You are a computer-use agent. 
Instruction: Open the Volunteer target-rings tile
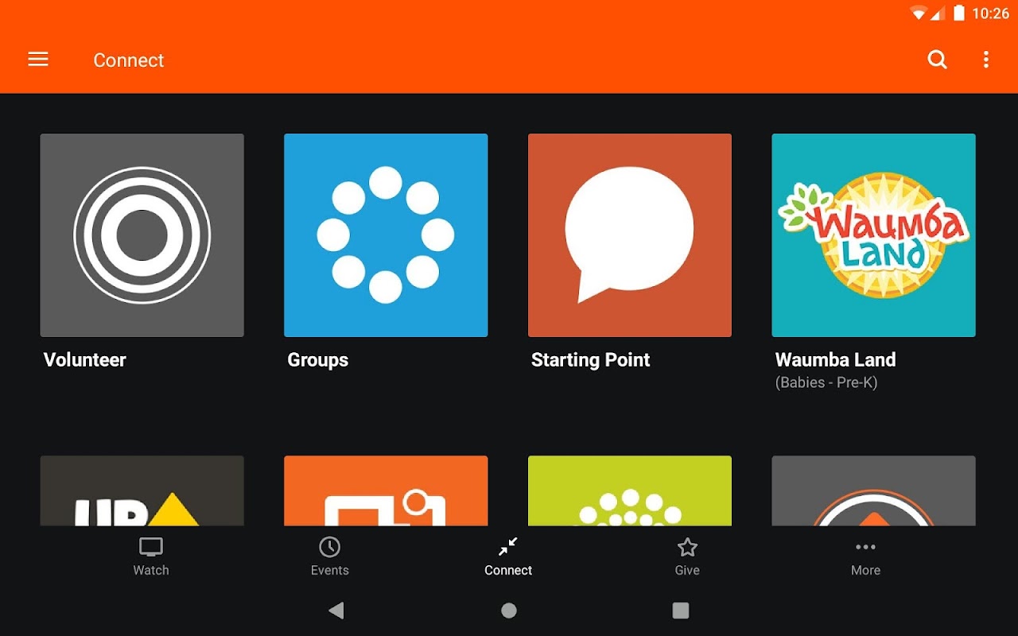tap(142, 235)
